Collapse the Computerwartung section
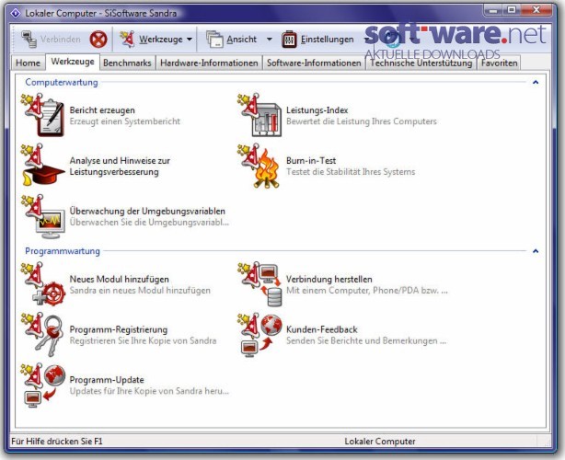 (536, 83)
